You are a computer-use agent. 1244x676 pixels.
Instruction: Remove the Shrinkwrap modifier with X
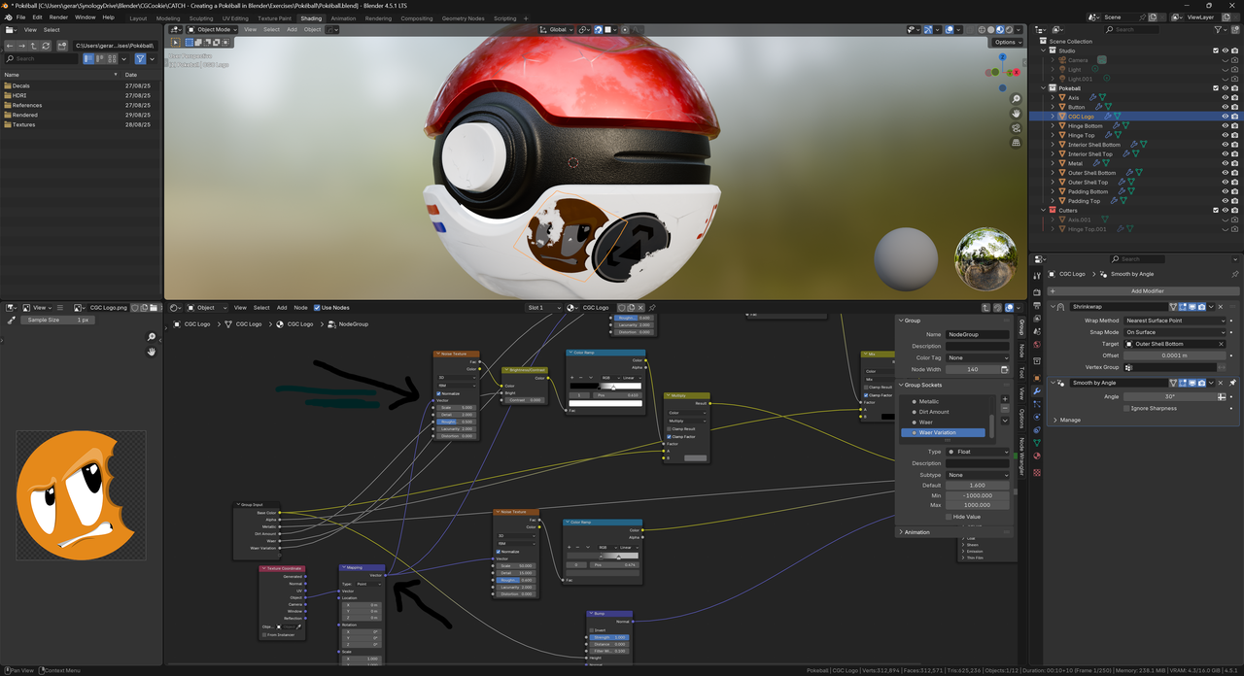tap(1221, 307)
